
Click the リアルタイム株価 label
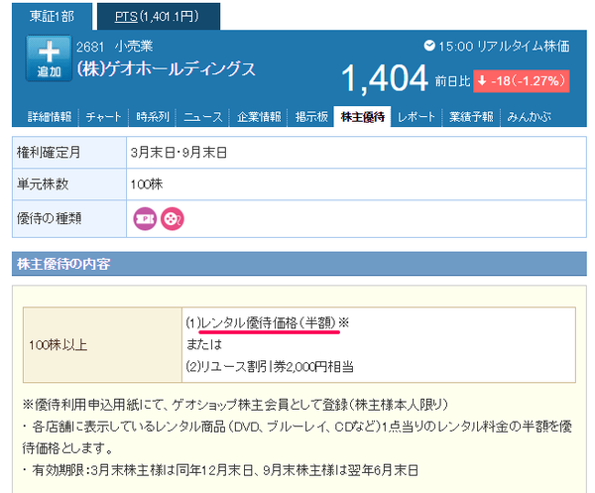[x=524, y=46]
